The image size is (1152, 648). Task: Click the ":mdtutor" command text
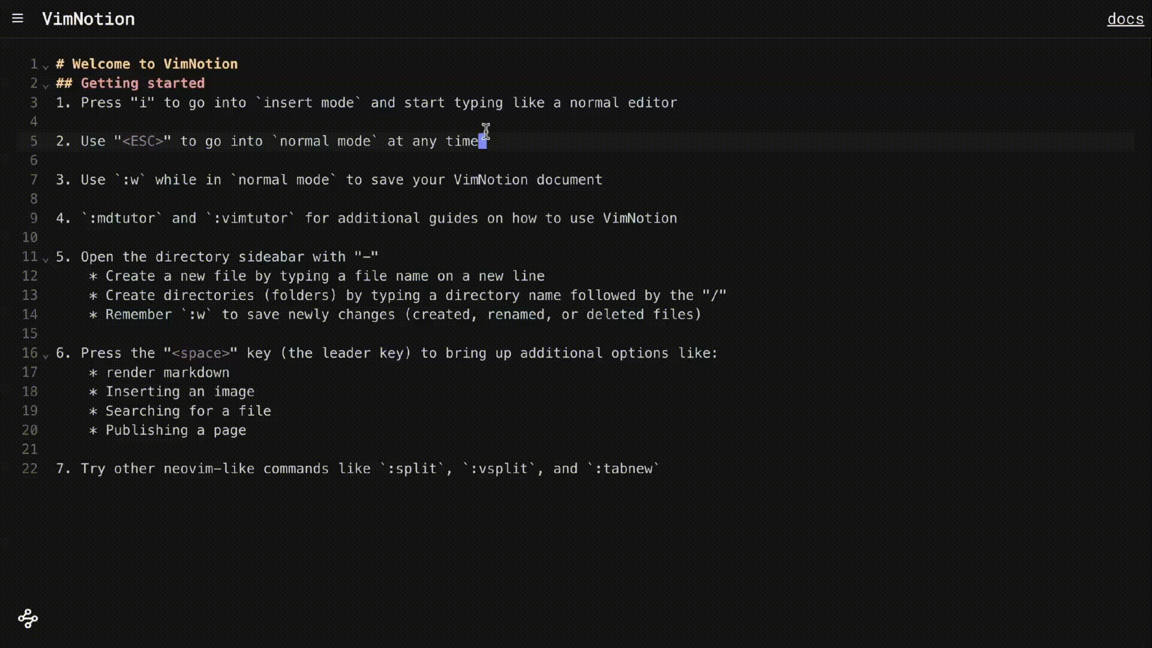click(x=122, y=218)
